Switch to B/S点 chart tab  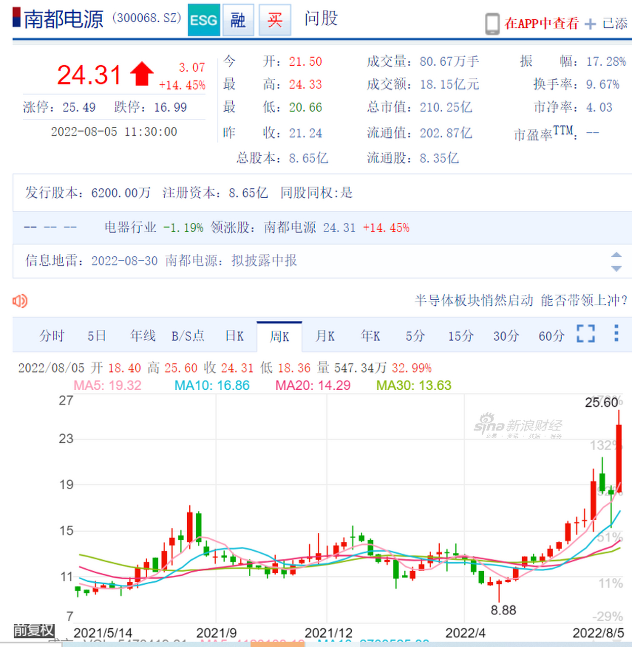pyautogui.click(x=188, y=336)
